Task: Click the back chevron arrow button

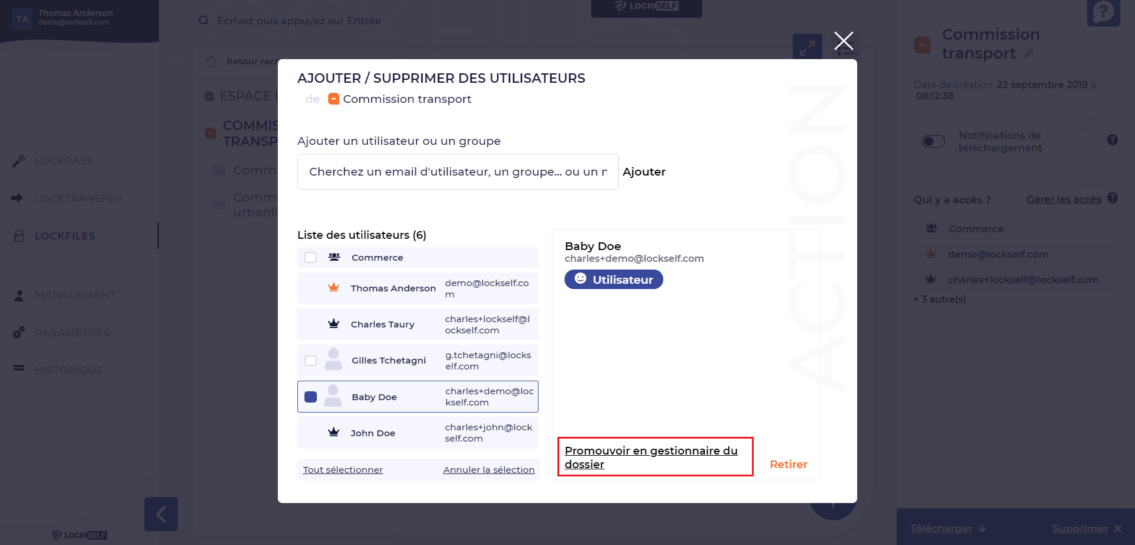Action: click(161, 514)
